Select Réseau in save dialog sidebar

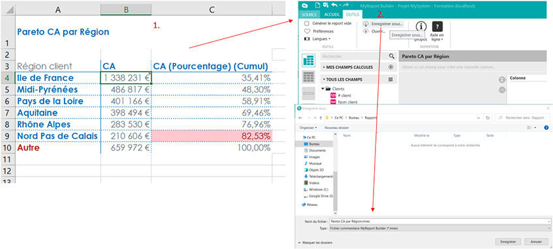click(x=309, y=204)
